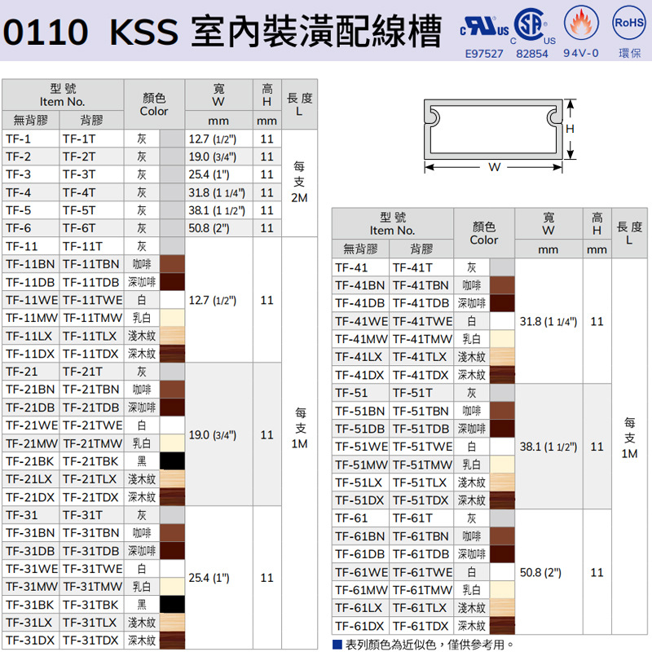Image resolution: width=652 pixels, height=652 pixels.
Task: Select the gray swatch for TF-51
Action: pyautogui.click(x=502, y=393)
